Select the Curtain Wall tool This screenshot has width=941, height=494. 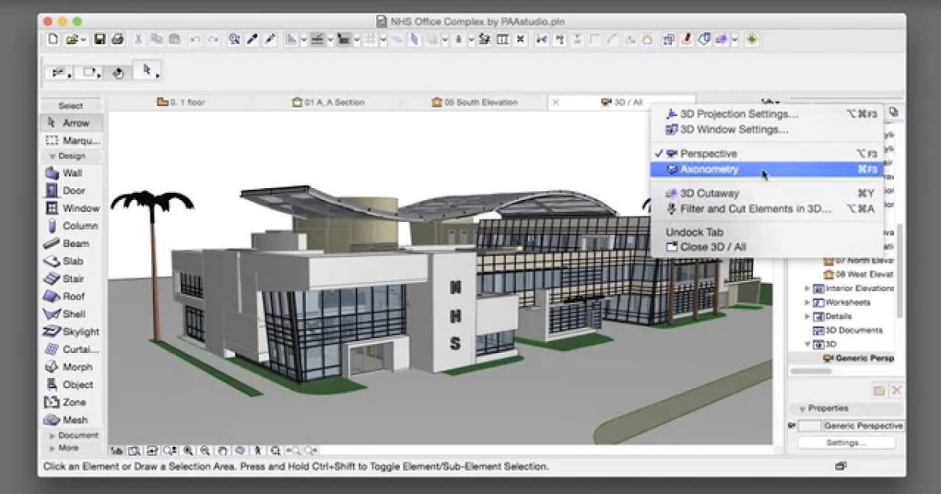pos(71,349)
